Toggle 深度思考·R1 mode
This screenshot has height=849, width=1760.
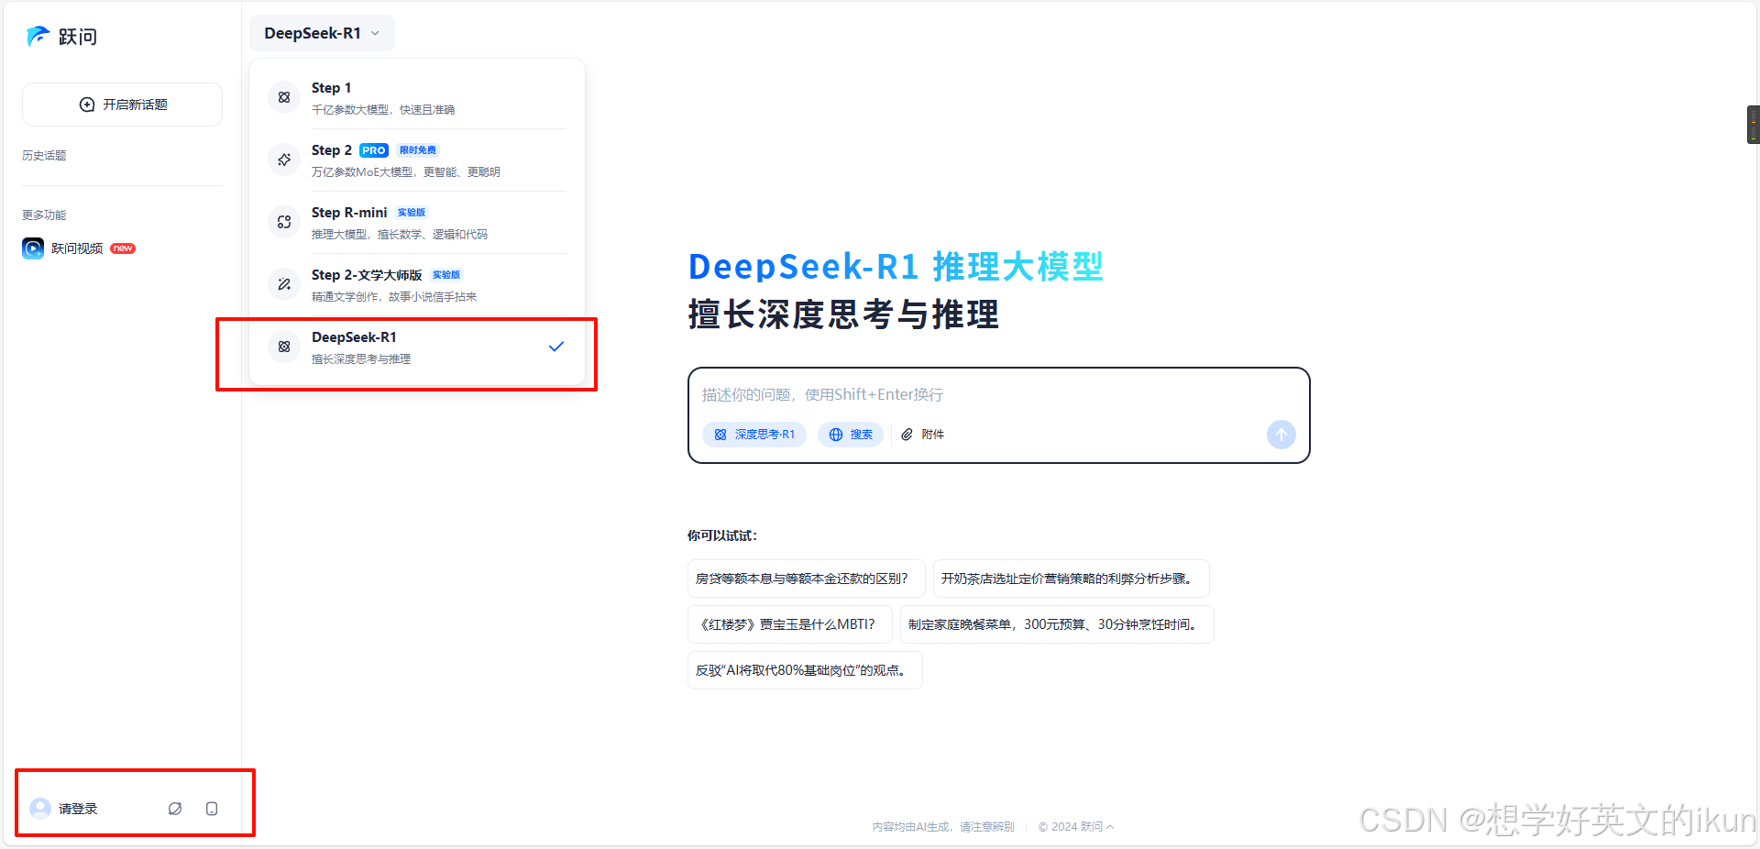tap(754, 435)
